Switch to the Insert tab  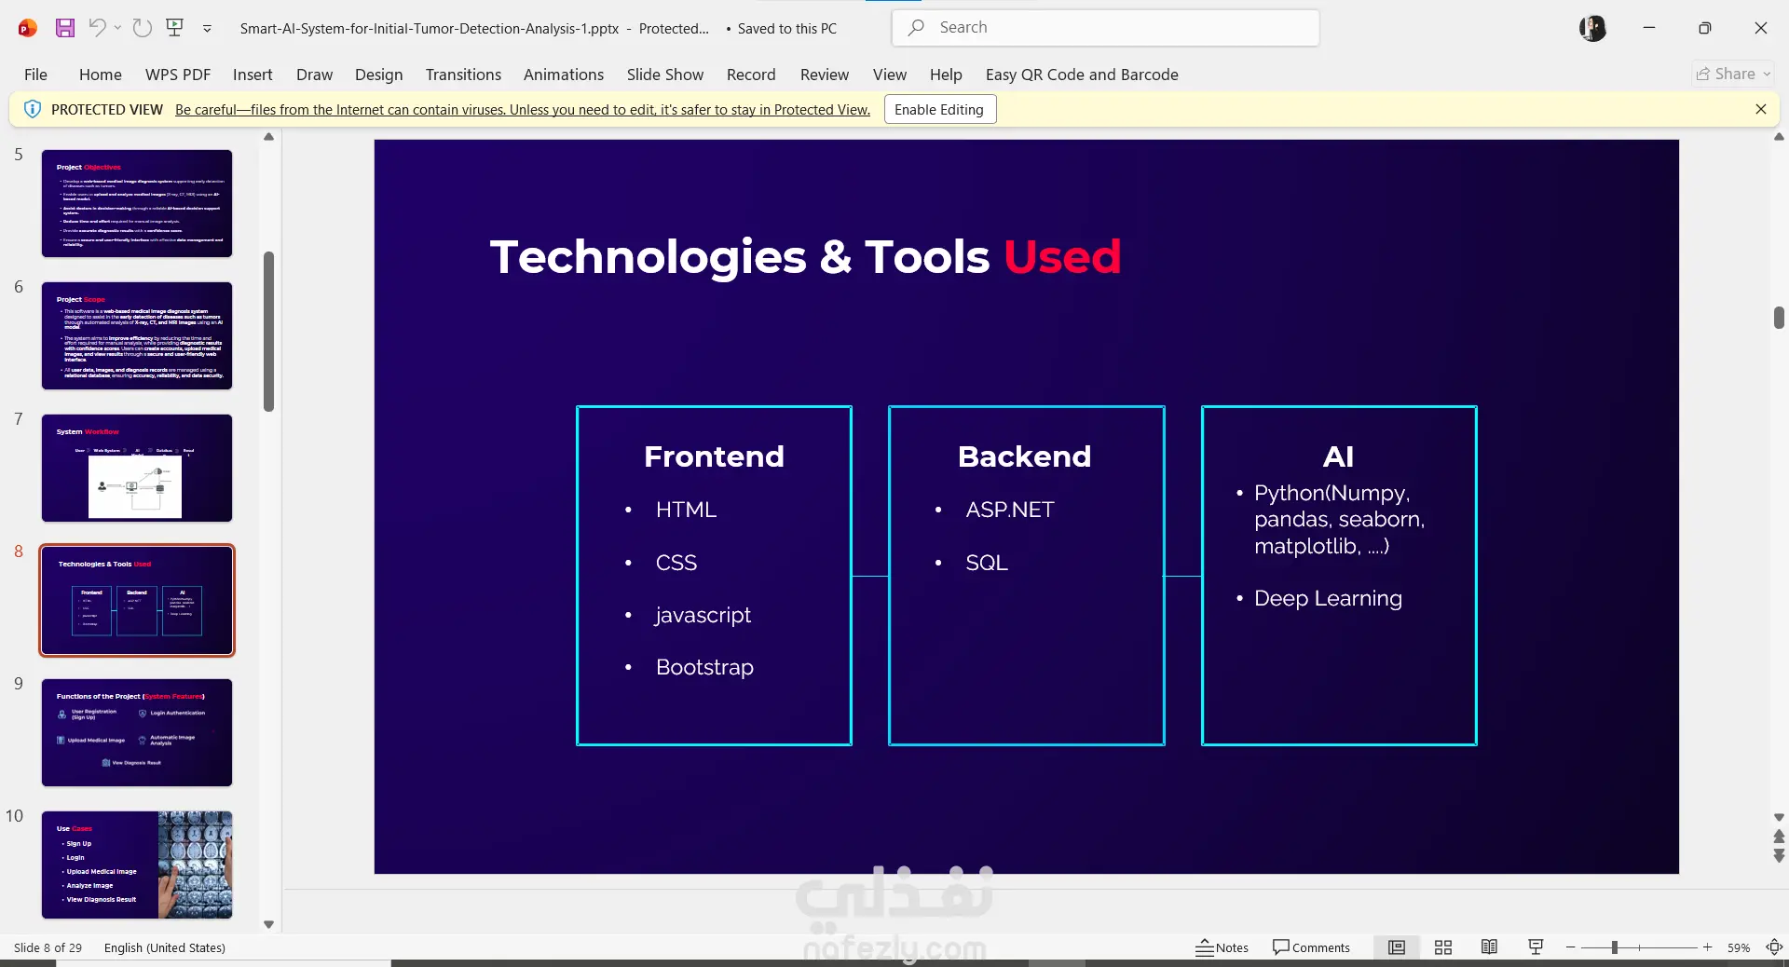pos(253,75)
